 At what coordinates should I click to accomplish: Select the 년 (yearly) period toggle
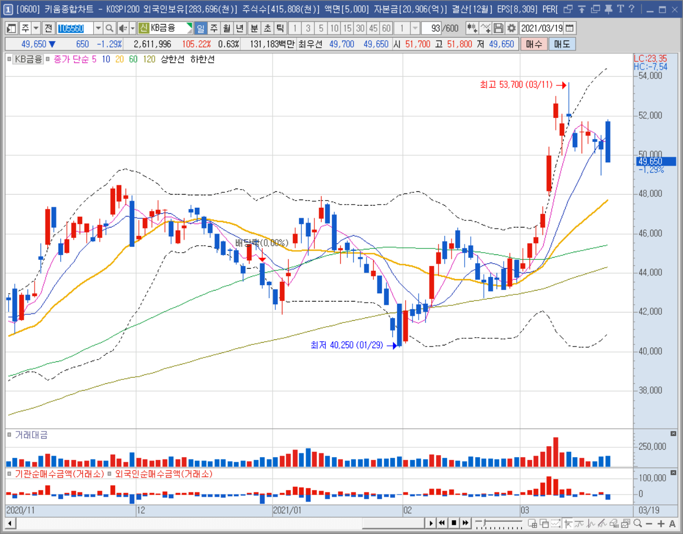[x=239, y=28]
